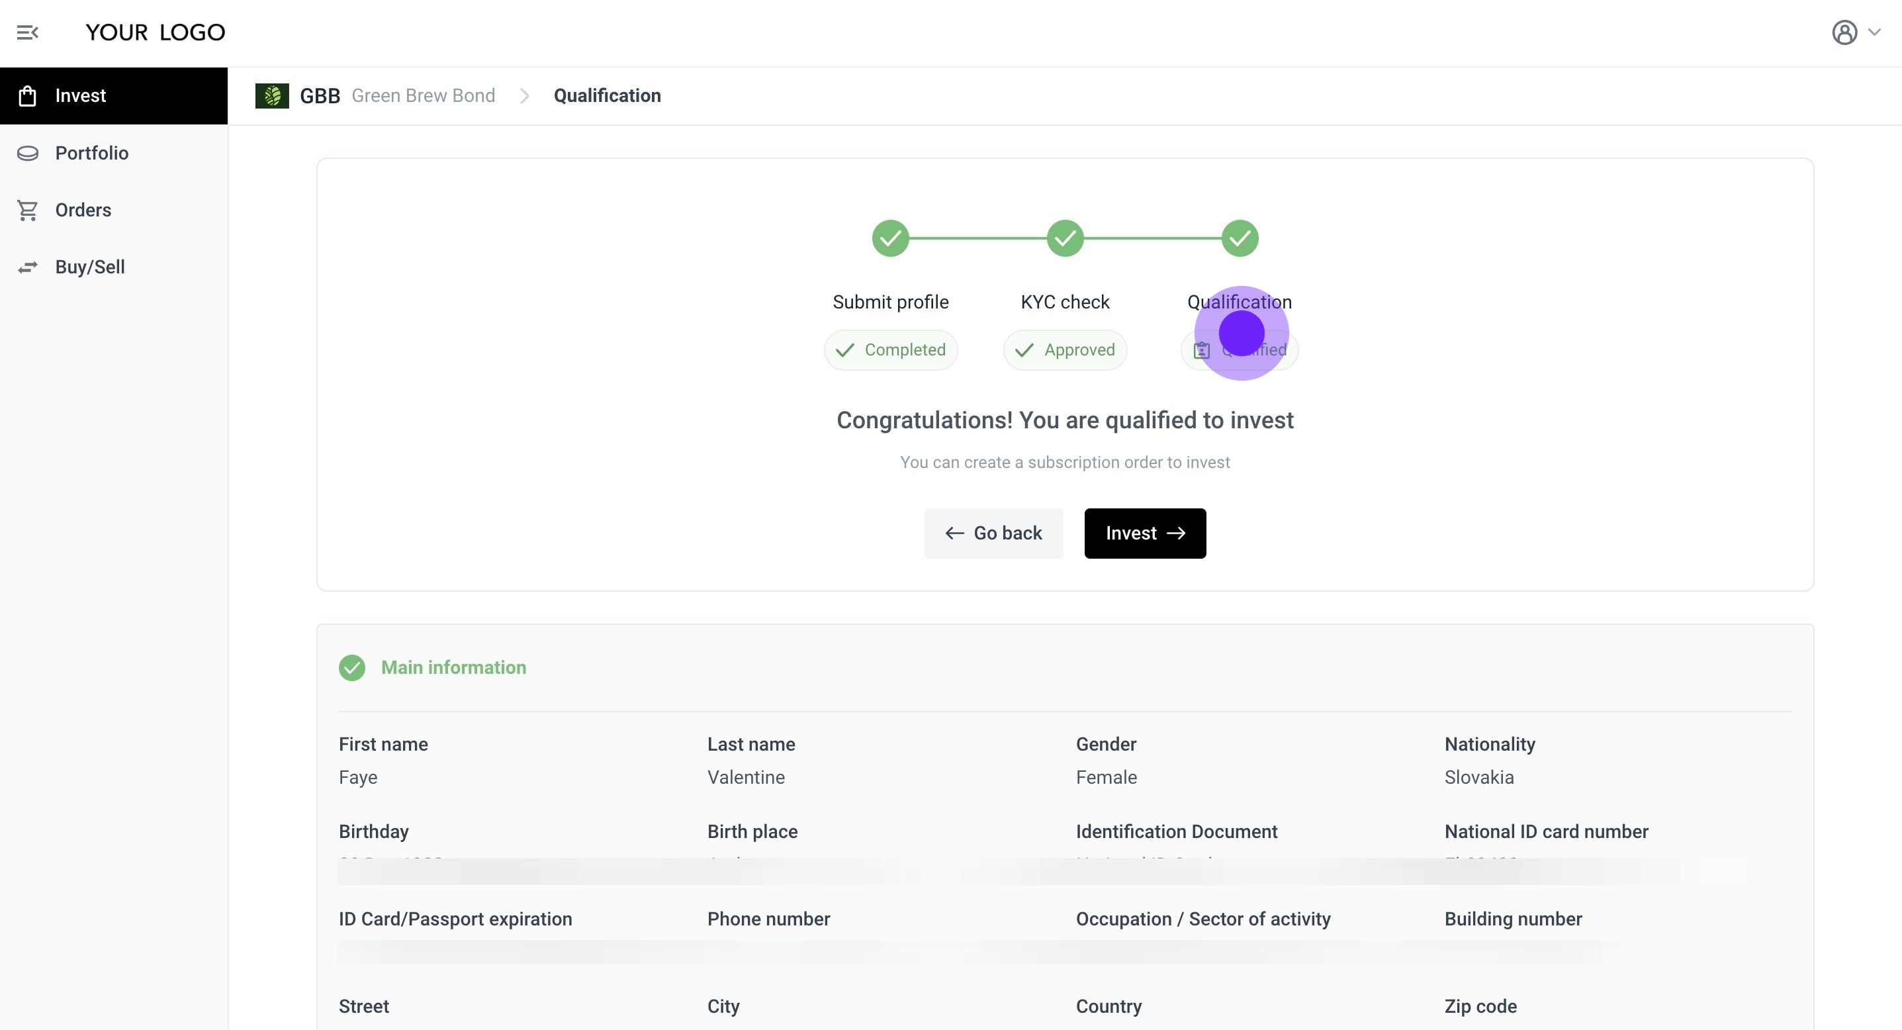Open the user account avatar icon
The width and height of the screenshot is (1902, 1030).
point(1844,32)
